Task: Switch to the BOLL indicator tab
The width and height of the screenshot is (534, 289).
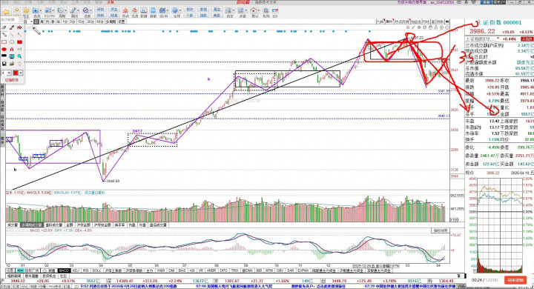Action: tap(97, 270)
